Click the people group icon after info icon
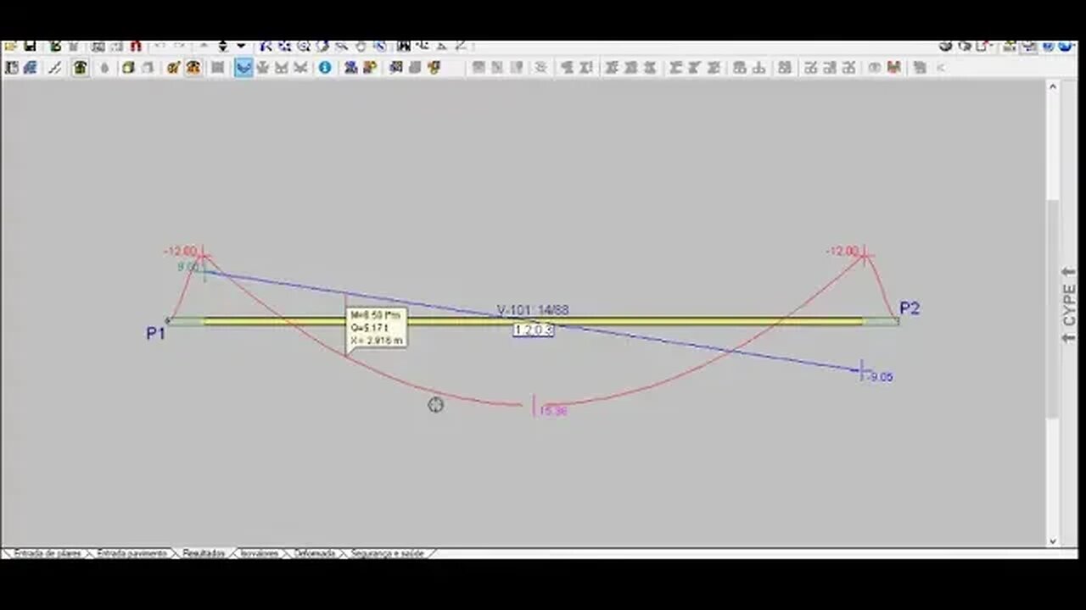The height and width of the screenshot is (610, 1086). (x=350, y=68)
